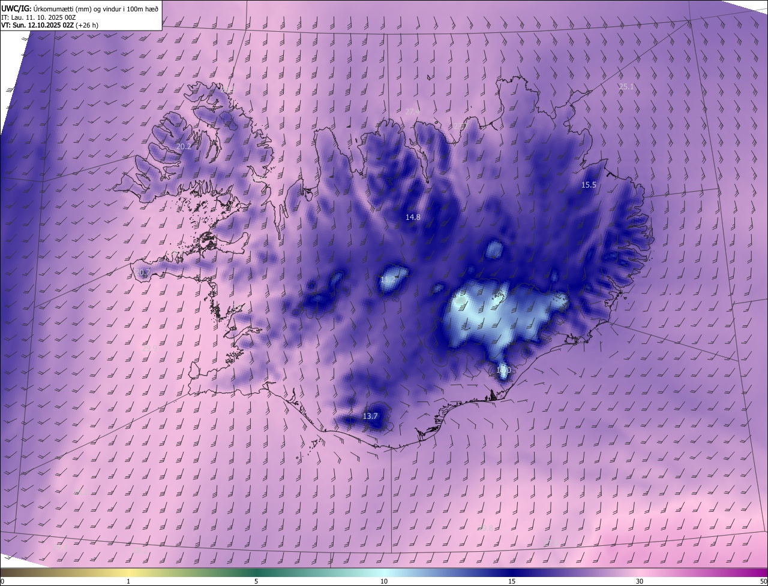Click the color scale label 15
Image resolution: width=768 pixels, height=586 pixels.
[512, 582]
